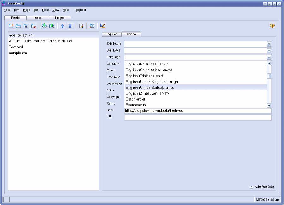Click the help question mark icon
This screenshot has height=205, width=284.
pyautogui.click(x=272, y=26)
